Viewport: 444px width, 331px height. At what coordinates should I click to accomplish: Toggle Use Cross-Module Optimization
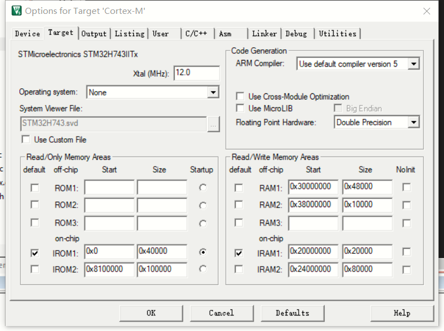coord(240,96)
